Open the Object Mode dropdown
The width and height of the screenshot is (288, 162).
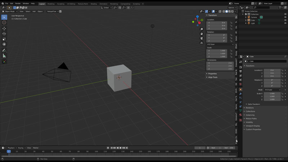click(10, 12)
